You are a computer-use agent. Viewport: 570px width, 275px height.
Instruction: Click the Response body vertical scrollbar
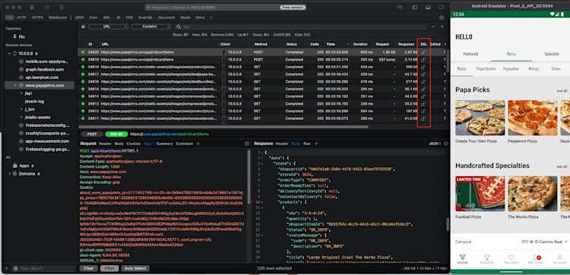pyautogui.click(x=448, y=224)
